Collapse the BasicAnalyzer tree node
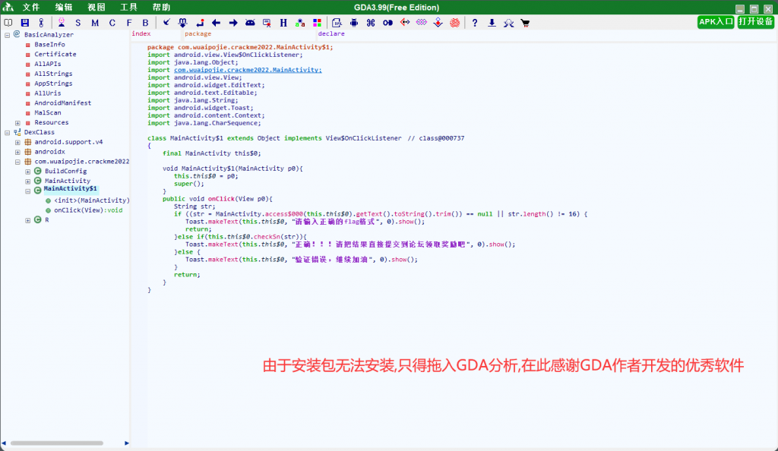This screenshot has width=778, height=451. click(8, 35)
